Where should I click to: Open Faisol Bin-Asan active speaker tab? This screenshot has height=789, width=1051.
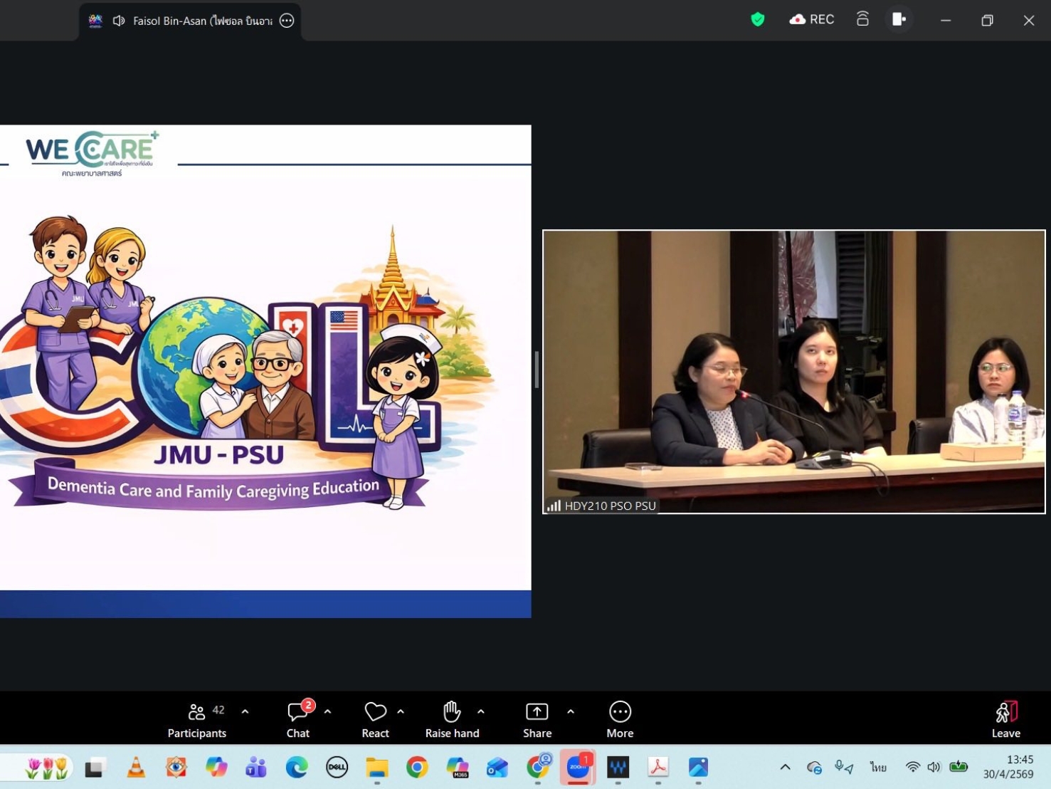(190, 21)
